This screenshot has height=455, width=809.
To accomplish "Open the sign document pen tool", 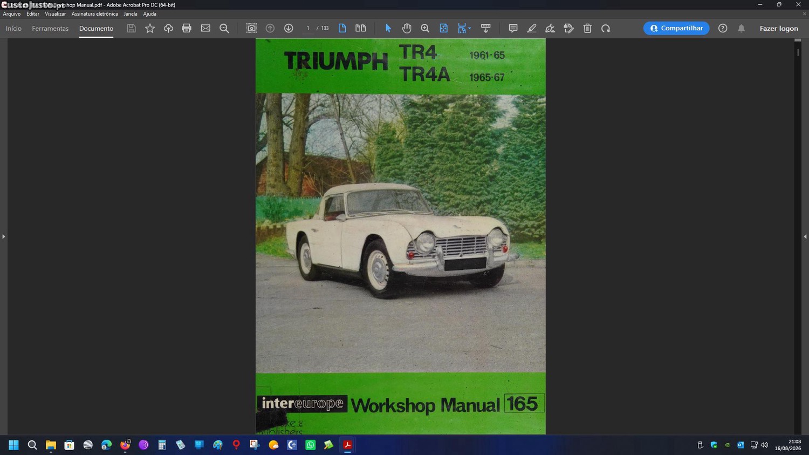I will point(550,29).
